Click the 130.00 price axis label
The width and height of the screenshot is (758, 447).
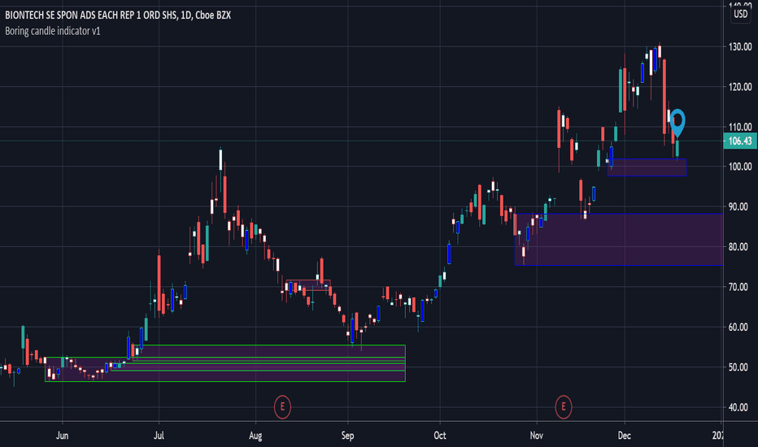point(740,47)
